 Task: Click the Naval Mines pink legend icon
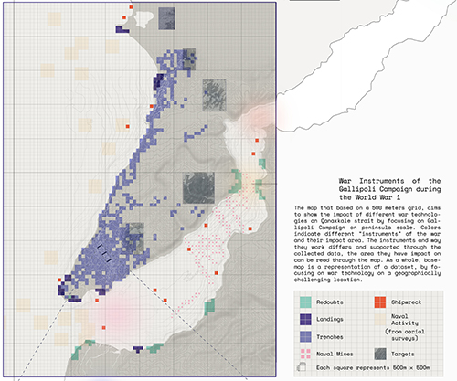[x=305, y=354]
